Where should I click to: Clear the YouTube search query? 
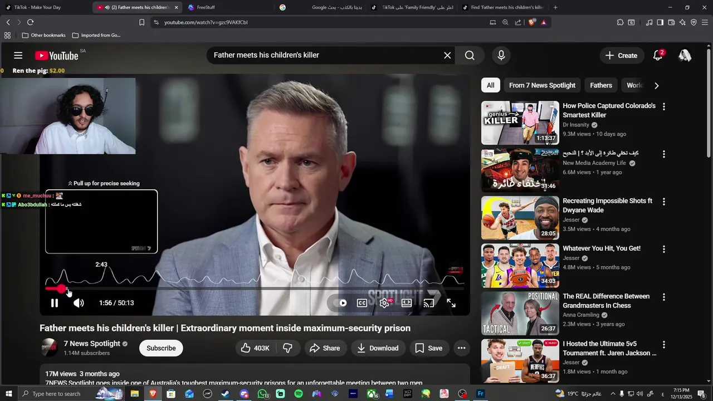point(447,55)
